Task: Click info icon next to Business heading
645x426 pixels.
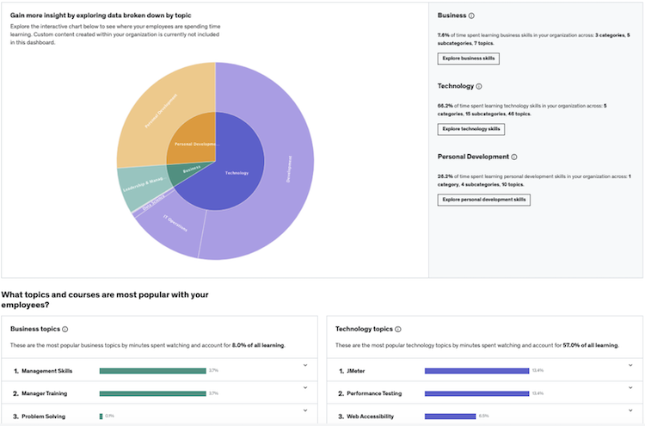Action: point(471,15)
